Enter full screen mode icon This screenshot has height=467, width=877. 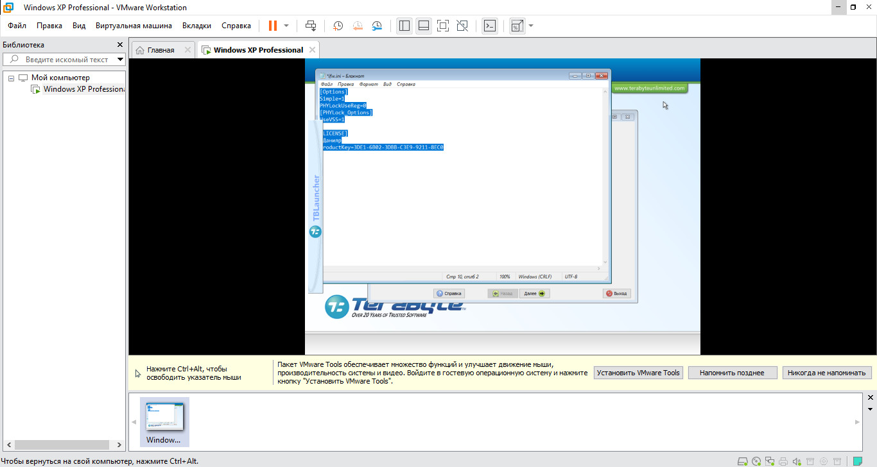[442, 26]
